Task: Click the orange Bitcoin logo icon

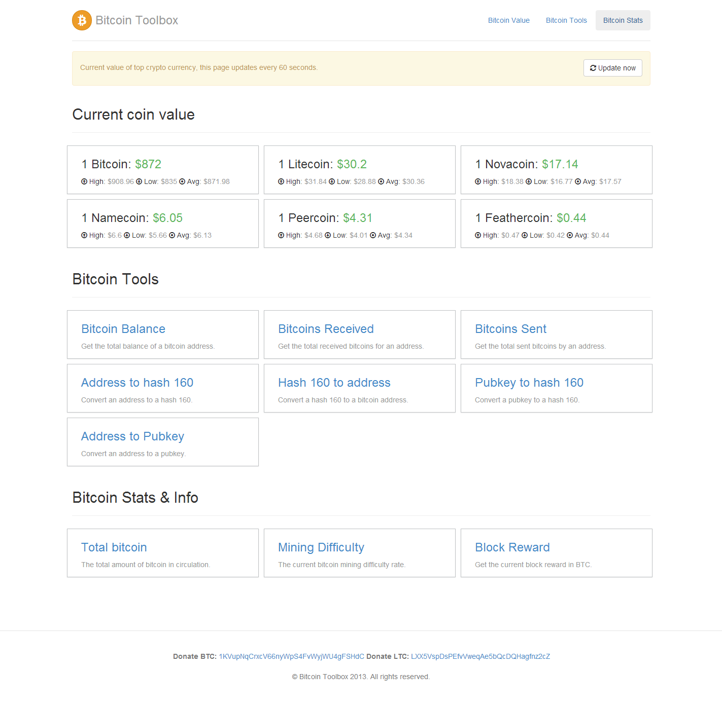Action: pos(82,20)
